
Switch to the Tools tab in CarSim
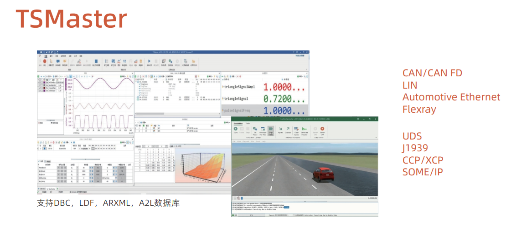coord(248,123)
